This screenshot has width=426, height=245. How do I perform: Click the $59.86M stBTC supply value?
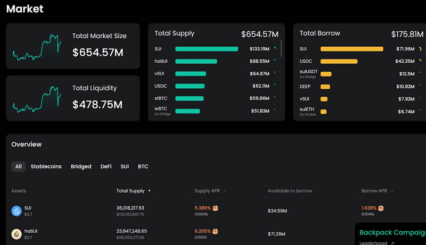point(259,98)
